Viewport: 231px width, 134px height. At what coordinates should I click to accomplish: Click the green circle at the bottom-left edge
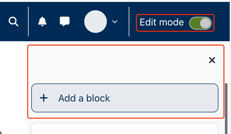pos(1,132)
